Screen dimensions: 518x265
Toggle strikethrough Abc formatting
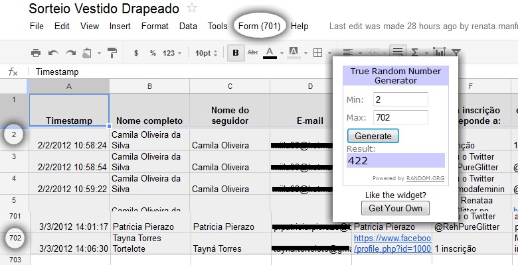click(253, 52)
